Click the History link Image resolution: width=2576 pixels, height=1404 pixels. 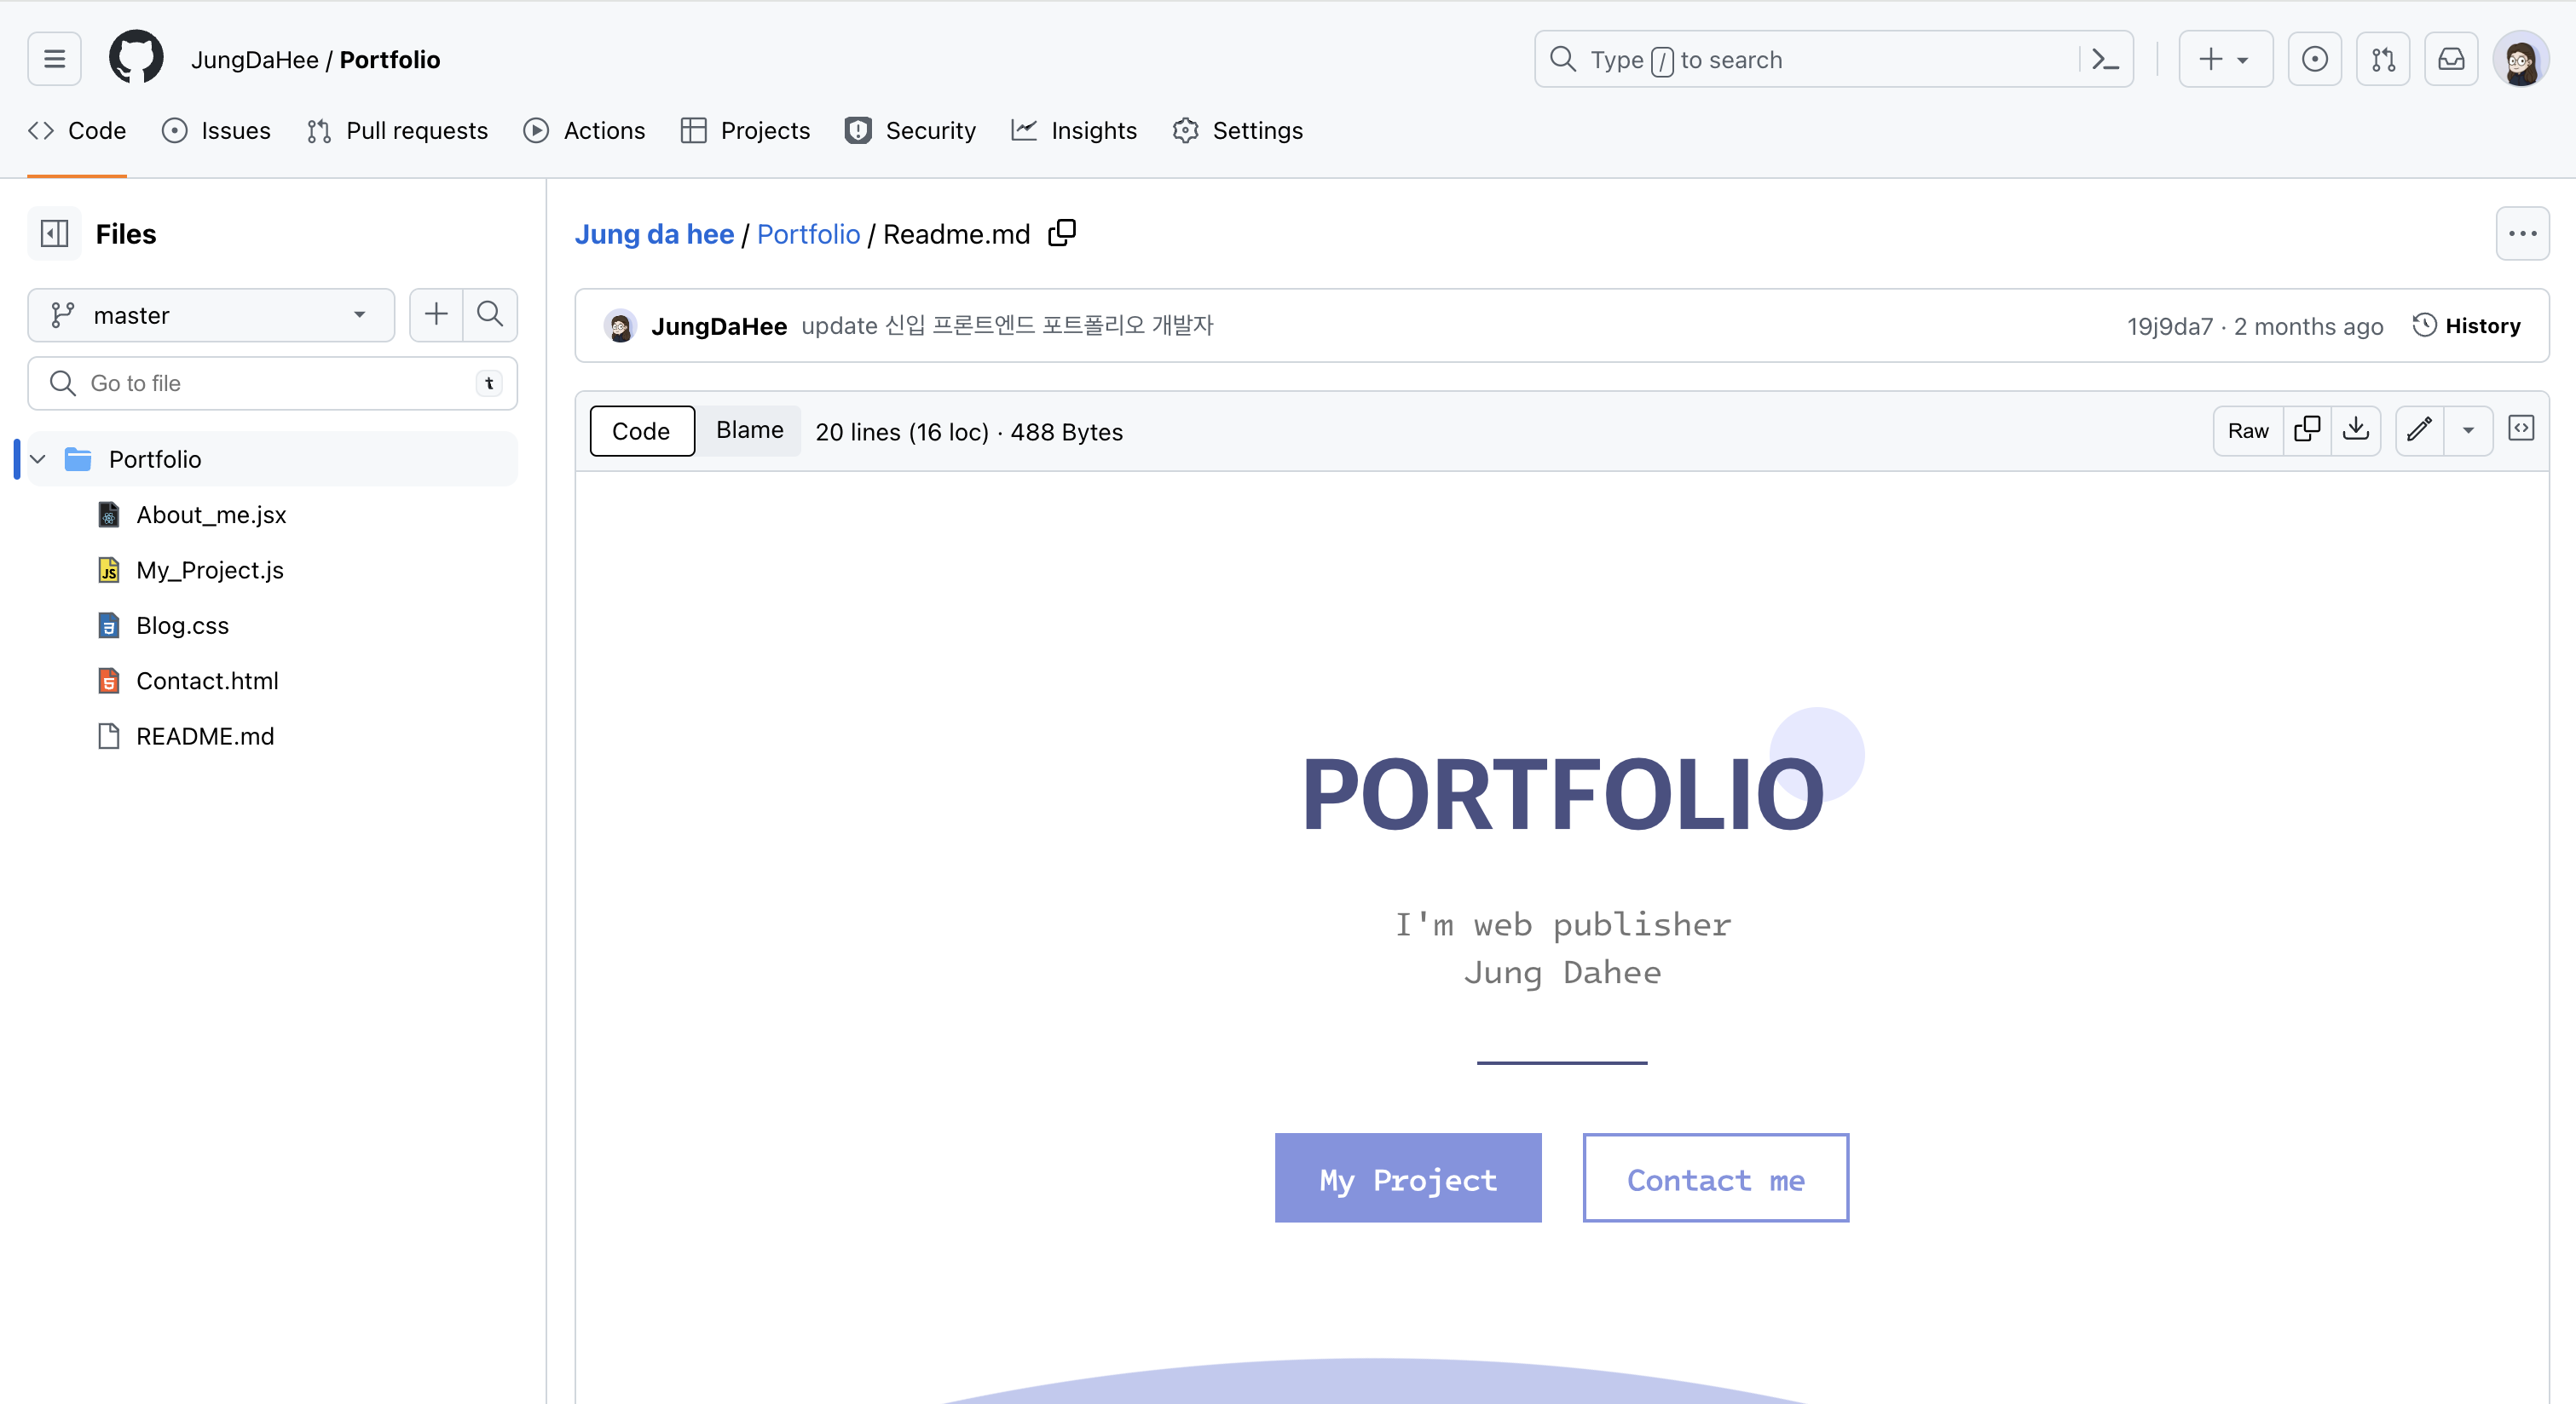[x=2466, y=325]
